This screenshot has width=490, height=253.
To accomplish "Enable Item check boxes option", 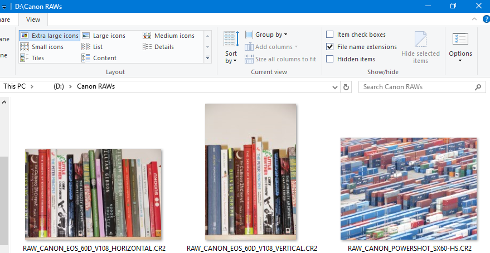I will point(329,35).
